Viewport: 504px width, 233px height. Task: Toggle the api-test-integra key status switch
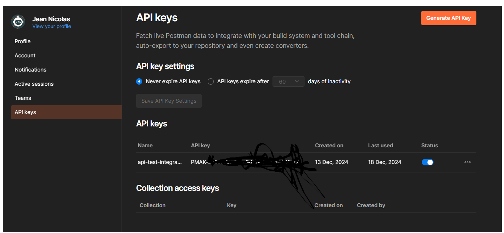(427, 162)
